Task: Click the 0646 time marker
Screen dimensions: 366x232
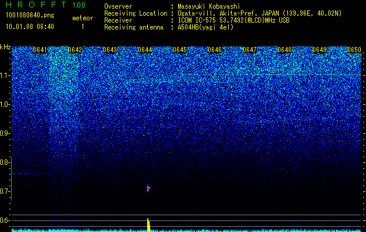Action: (215, 50)
